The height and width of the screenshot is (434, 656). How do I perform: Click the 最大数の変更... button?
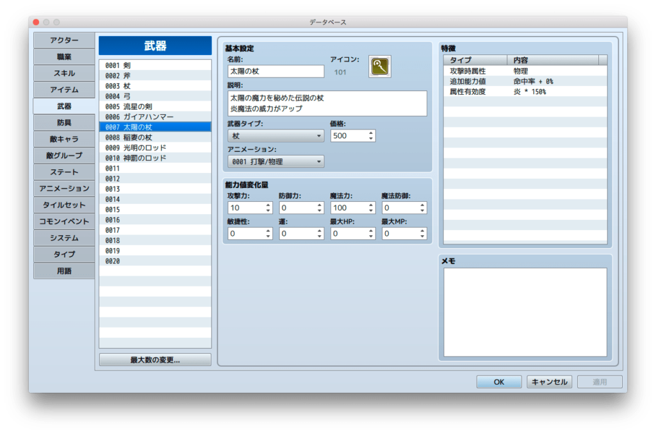click(155, 360)
